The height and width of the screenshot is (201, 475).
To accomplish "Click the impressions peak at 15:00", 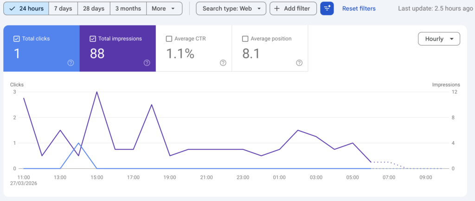I will (x=96, y=92).
